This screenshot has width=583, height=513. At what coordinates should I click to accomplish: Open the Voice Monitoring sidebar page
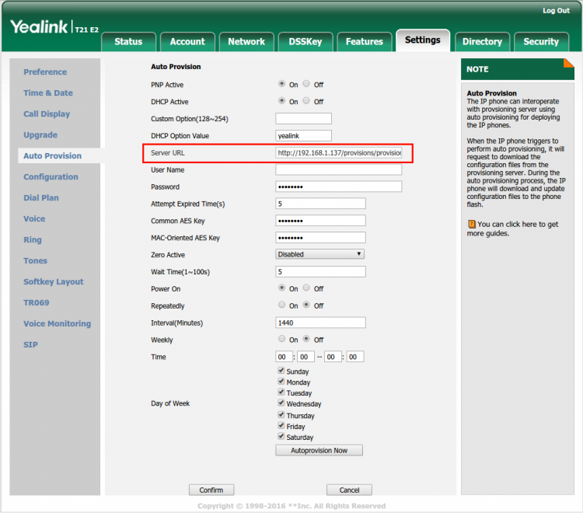pyautogui.click(x=57, y=323)
